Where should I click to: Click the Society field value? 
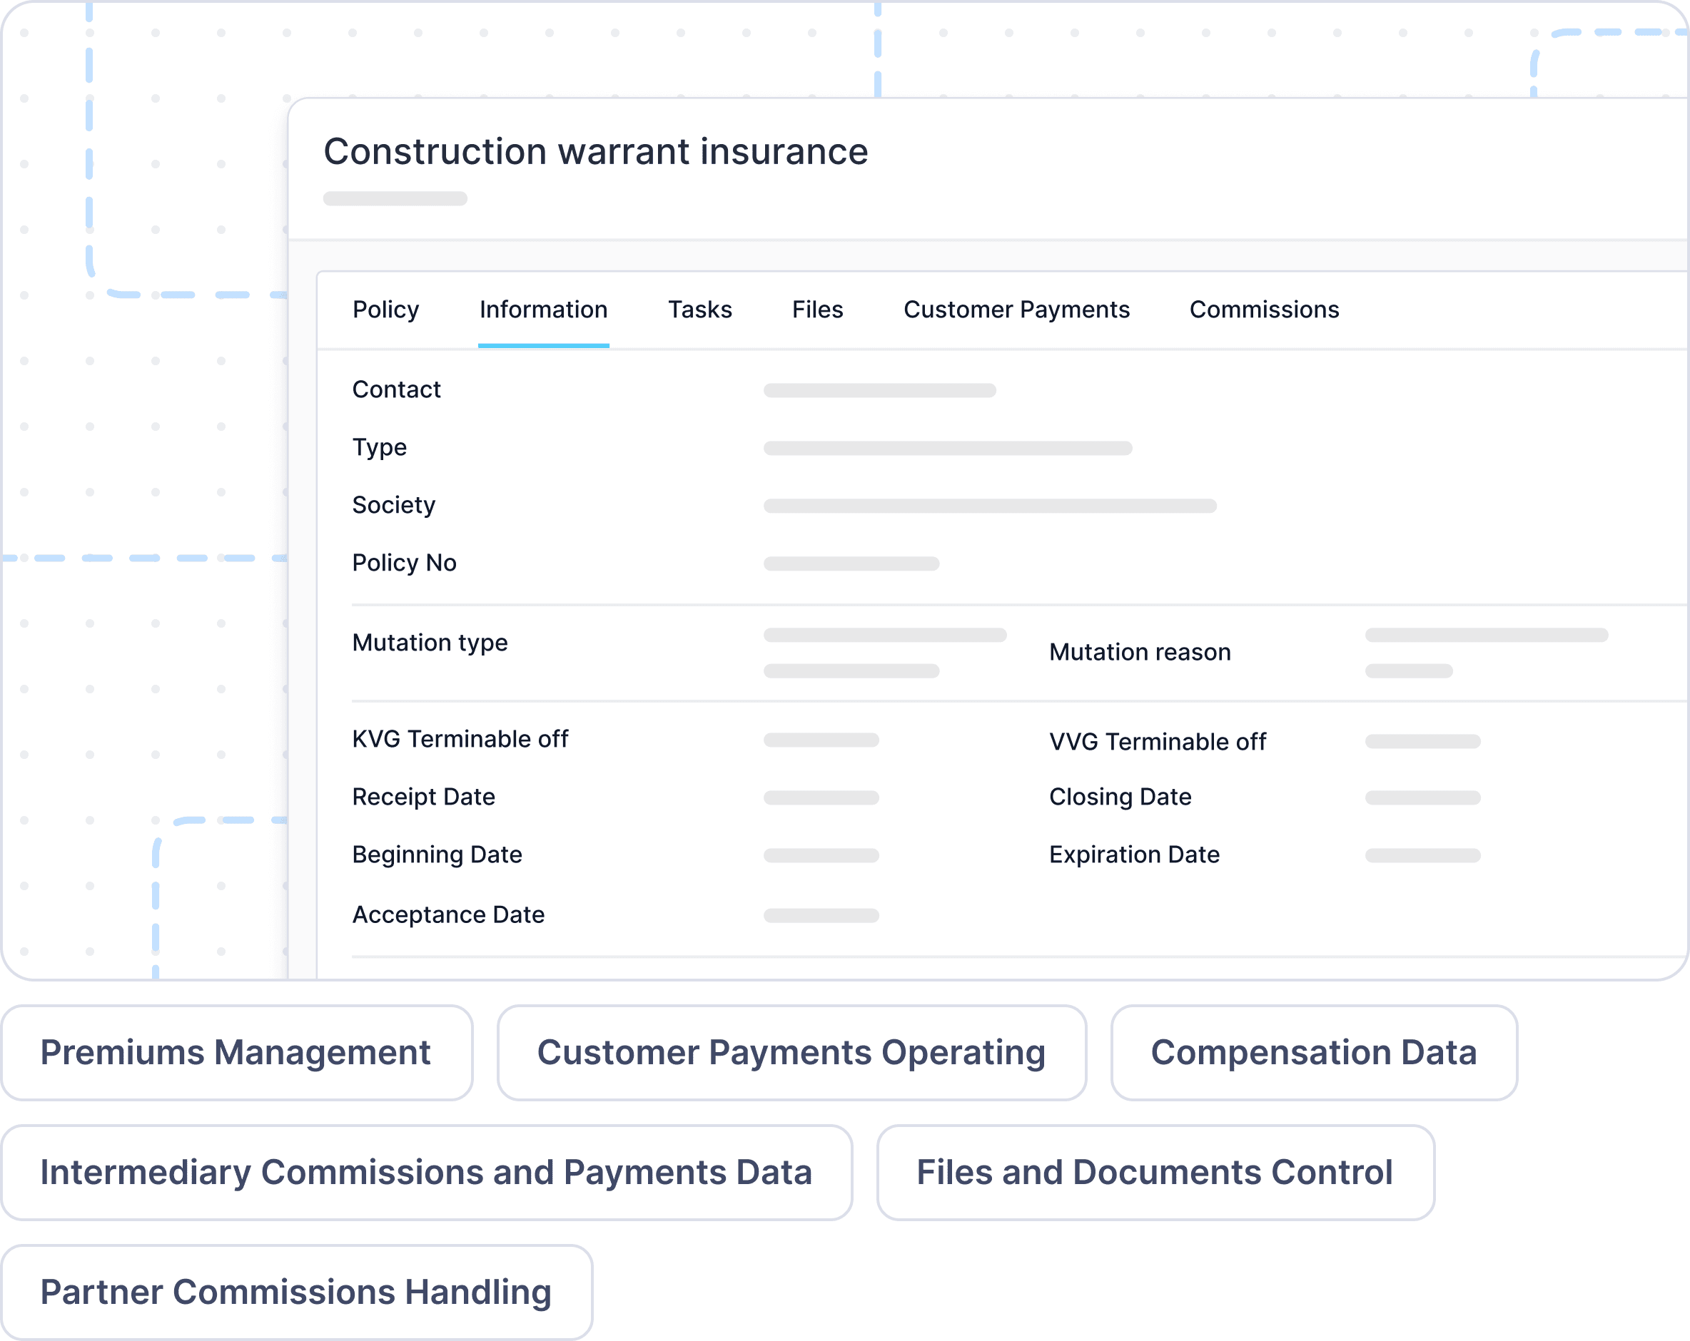point(989,506)
